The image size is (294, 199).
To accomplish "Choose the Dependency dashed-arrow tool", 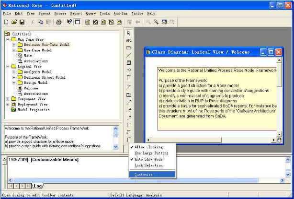I will point(129,102).
